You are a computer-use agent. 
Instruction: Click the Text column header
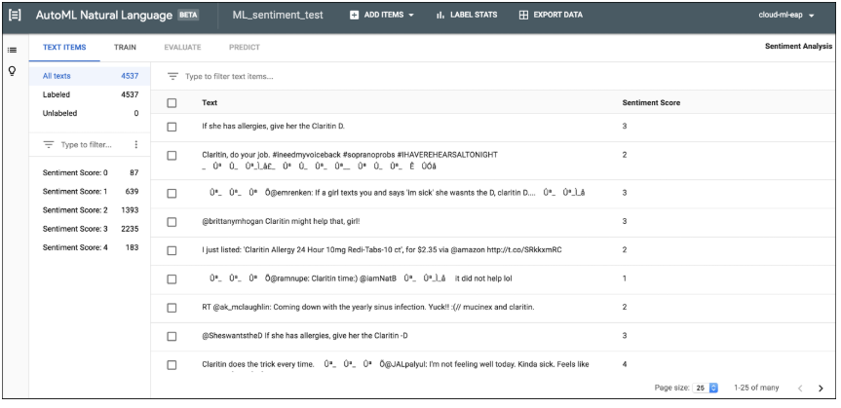coord(210,103)
